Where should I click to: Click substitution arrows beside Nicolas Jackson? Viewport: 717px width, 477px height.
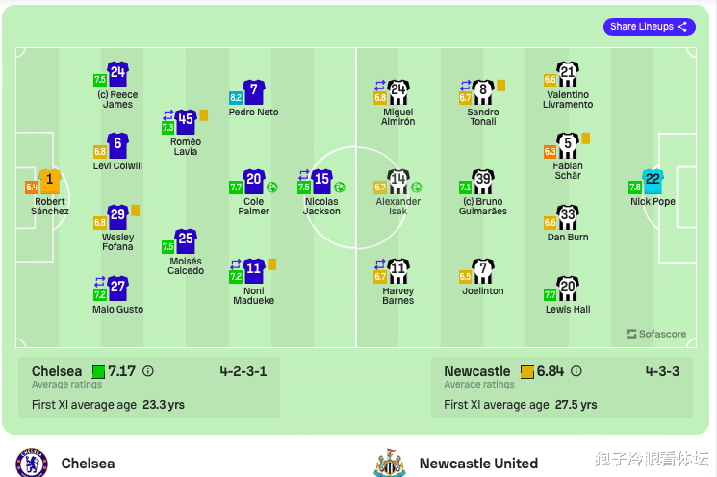click(x=303, y=174)
